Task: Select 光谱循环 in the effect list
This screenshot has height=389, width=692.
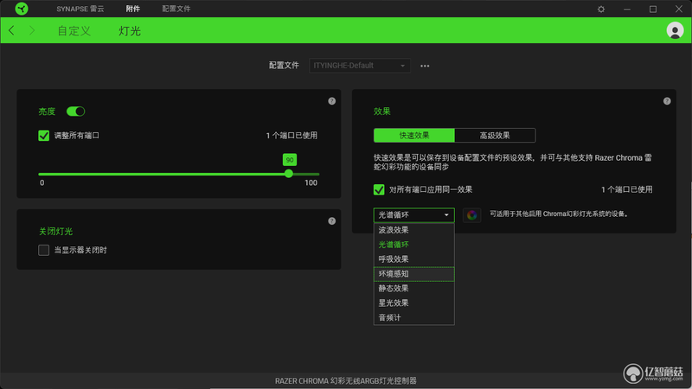Action: coord(414,245)
